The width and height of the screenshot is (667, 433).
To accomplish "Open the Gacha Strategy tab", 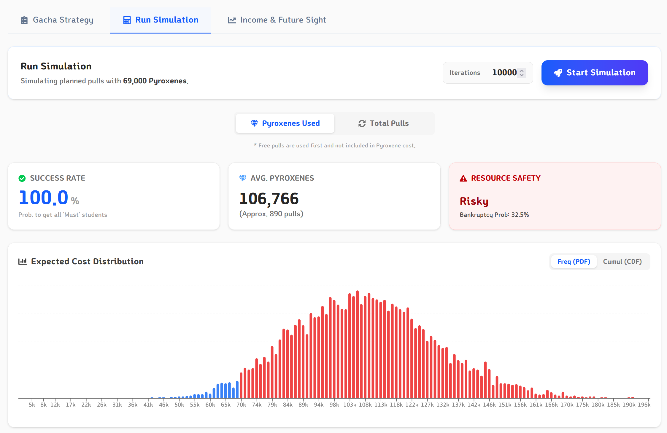I will [58, 20].
